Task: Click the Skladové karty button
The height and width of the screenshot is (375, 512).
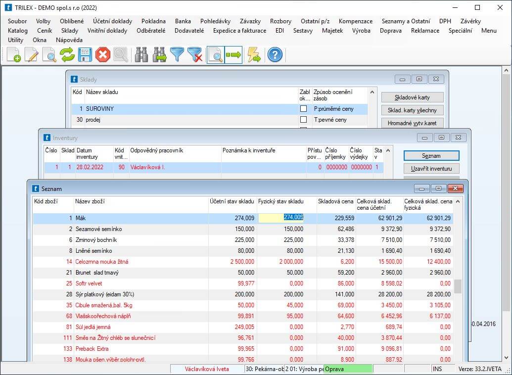Action: coord(412,97)
